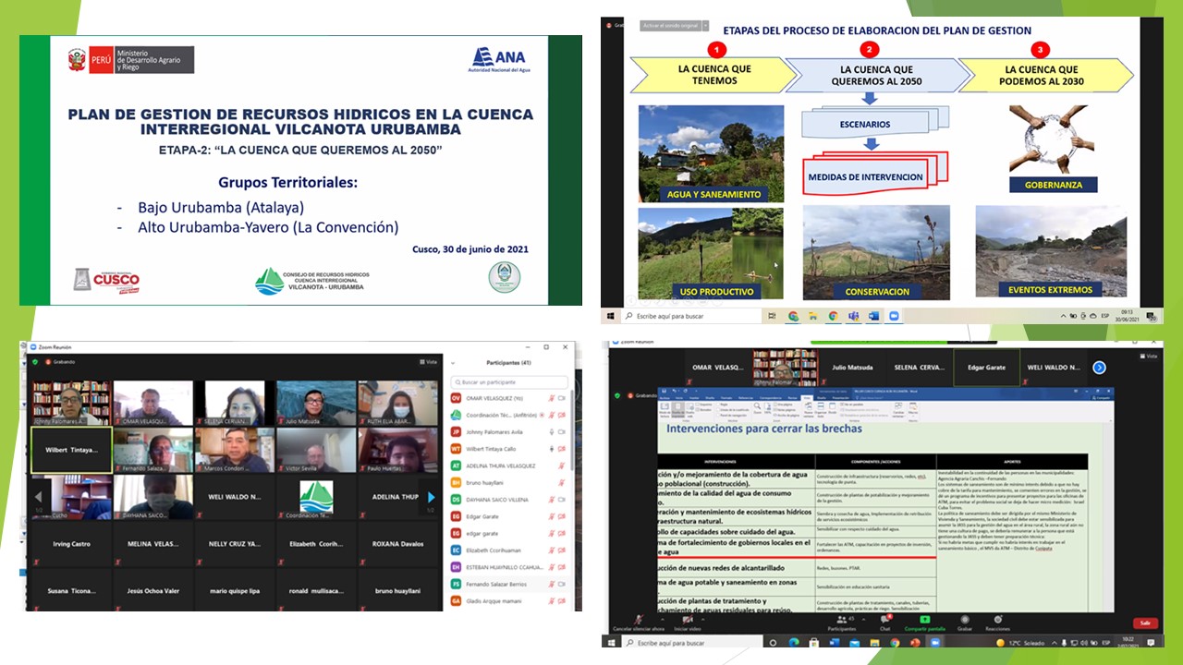The image size is (1183, 665).
Task: Open Vista menu in Zoom sharing window corner
Action: 1149,357
